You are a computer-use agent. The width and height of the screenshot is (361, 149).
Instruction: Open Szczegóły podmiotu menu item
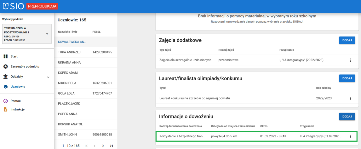[25, 66]
